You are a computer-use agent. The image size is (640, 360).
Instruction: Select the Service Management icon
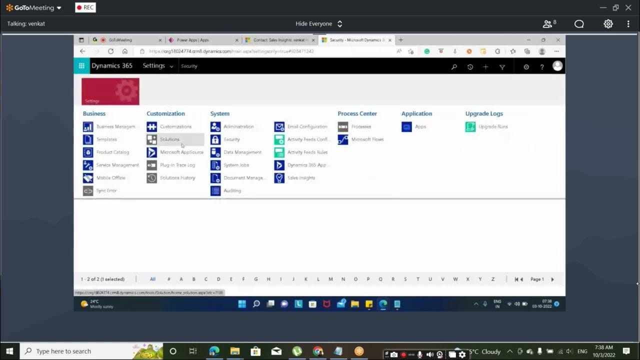coord(88,165)
